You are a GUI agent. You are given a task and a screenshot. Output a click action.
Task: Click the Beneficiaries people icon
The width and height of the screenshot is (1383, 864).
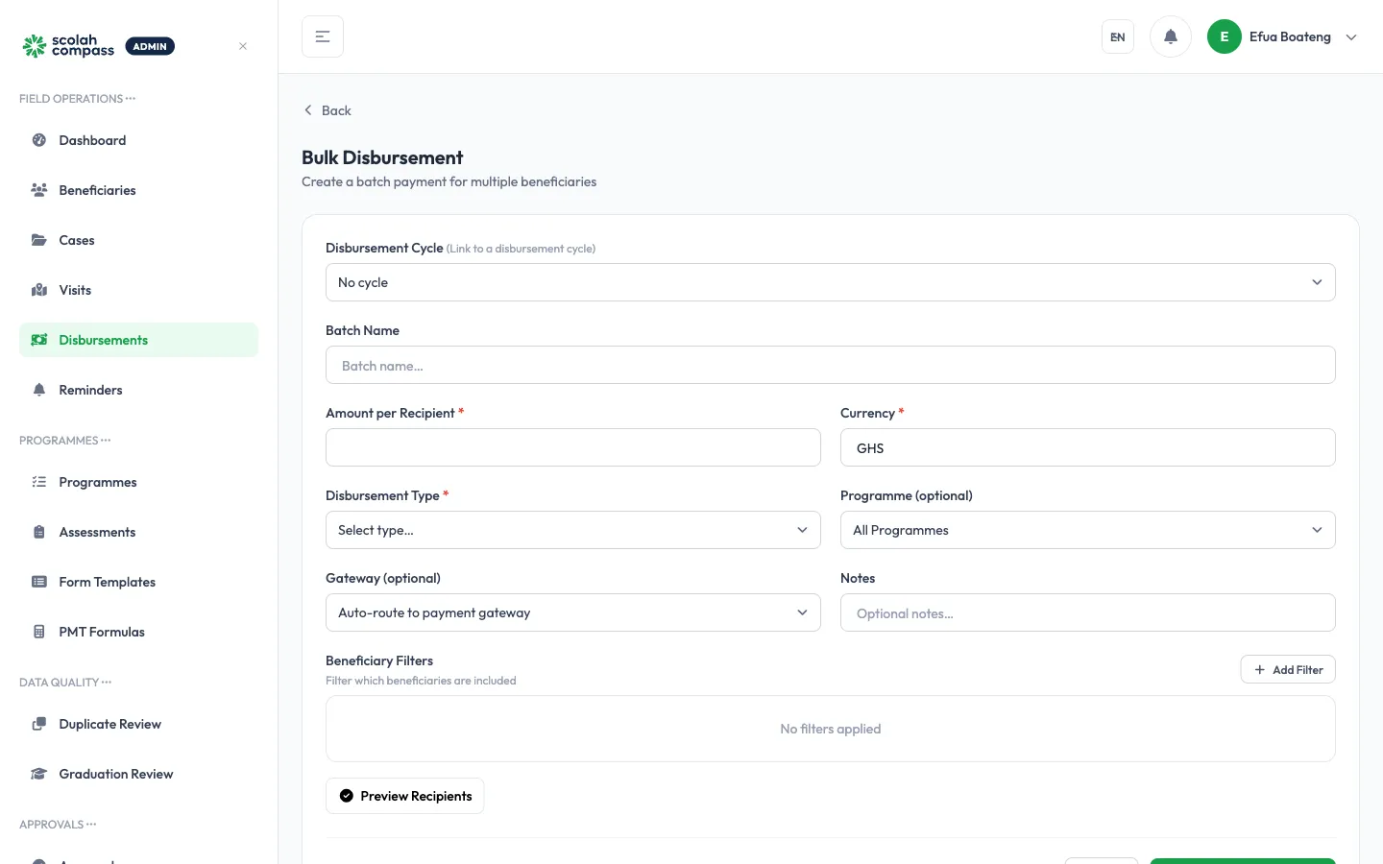point(39,190)
